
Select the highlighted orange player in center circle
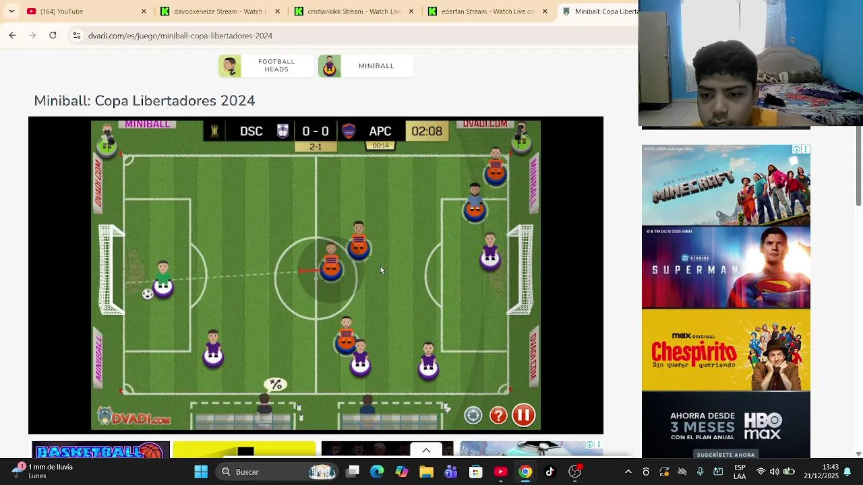331,263
